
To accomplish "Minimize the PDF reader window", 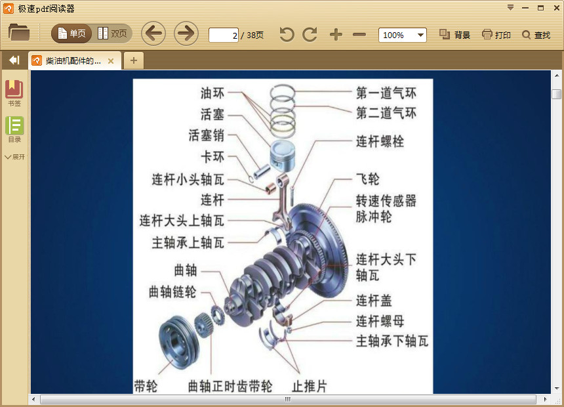I will click(x=525, y=8).
